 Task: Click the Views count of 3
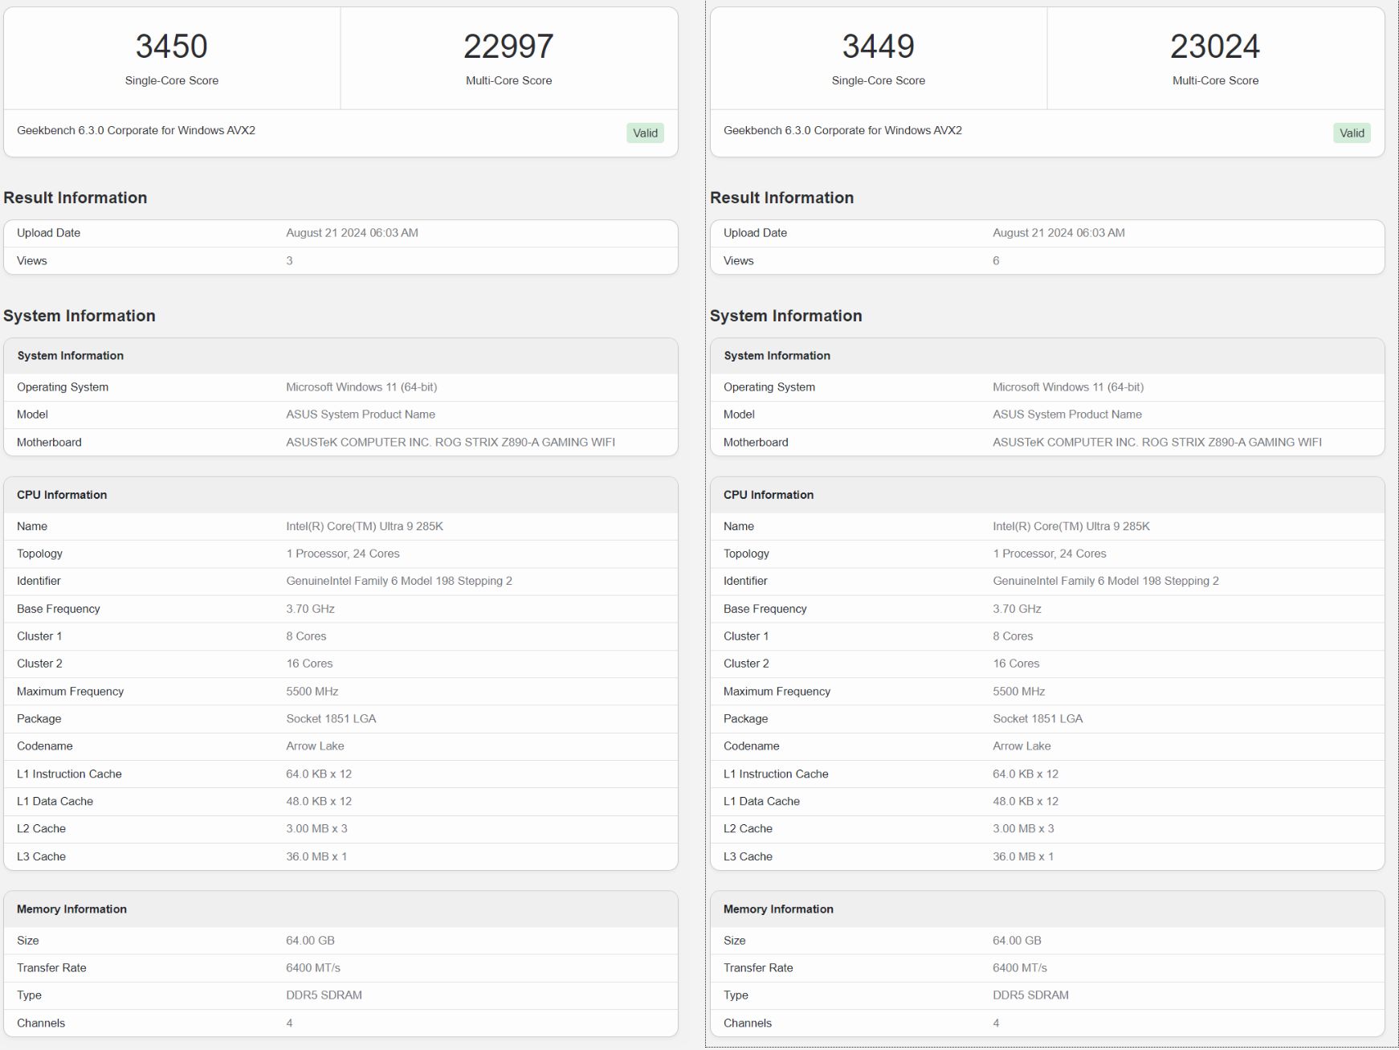pos(289,261)
